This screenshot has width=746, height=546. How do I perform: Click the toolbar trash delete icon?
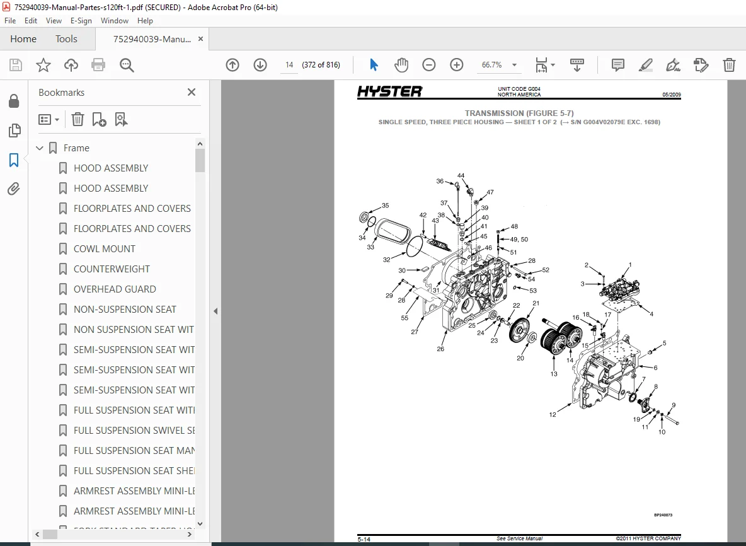point(729,65)
